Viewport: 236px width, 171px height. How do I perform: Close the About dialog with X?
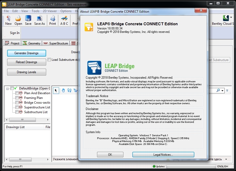[201, 10]
